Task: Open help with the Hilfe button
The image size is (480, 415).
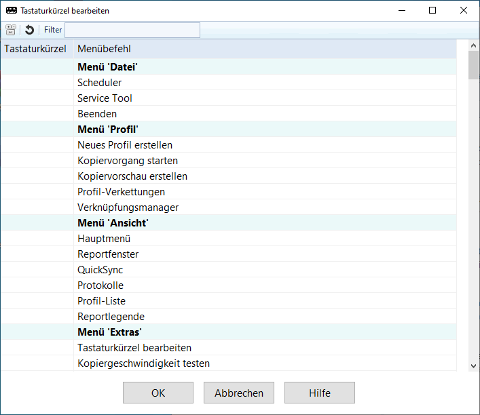Action: (x=319, y=393)
